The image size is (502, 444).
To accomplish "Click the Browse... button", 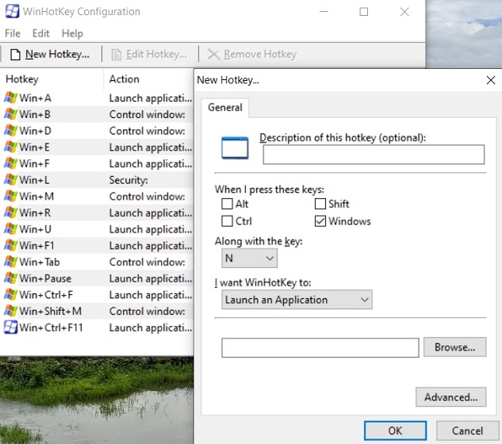I will coord(454,347).
